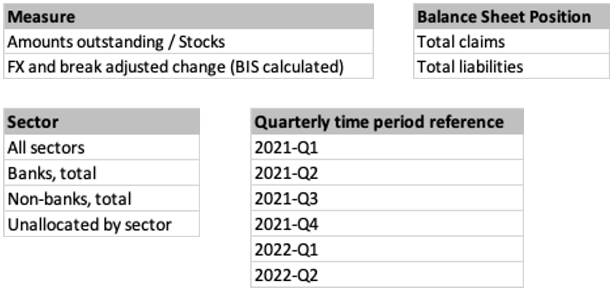This screenshot has height=292, width=613.
Task: Select the 2022-Q1 cell
Action: 387,250
